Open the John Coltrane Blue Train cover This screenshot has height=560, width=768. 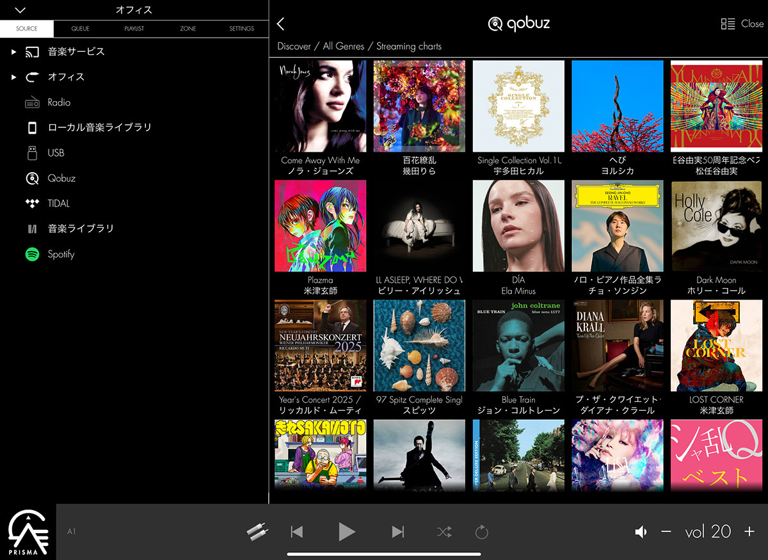[518, 346]
